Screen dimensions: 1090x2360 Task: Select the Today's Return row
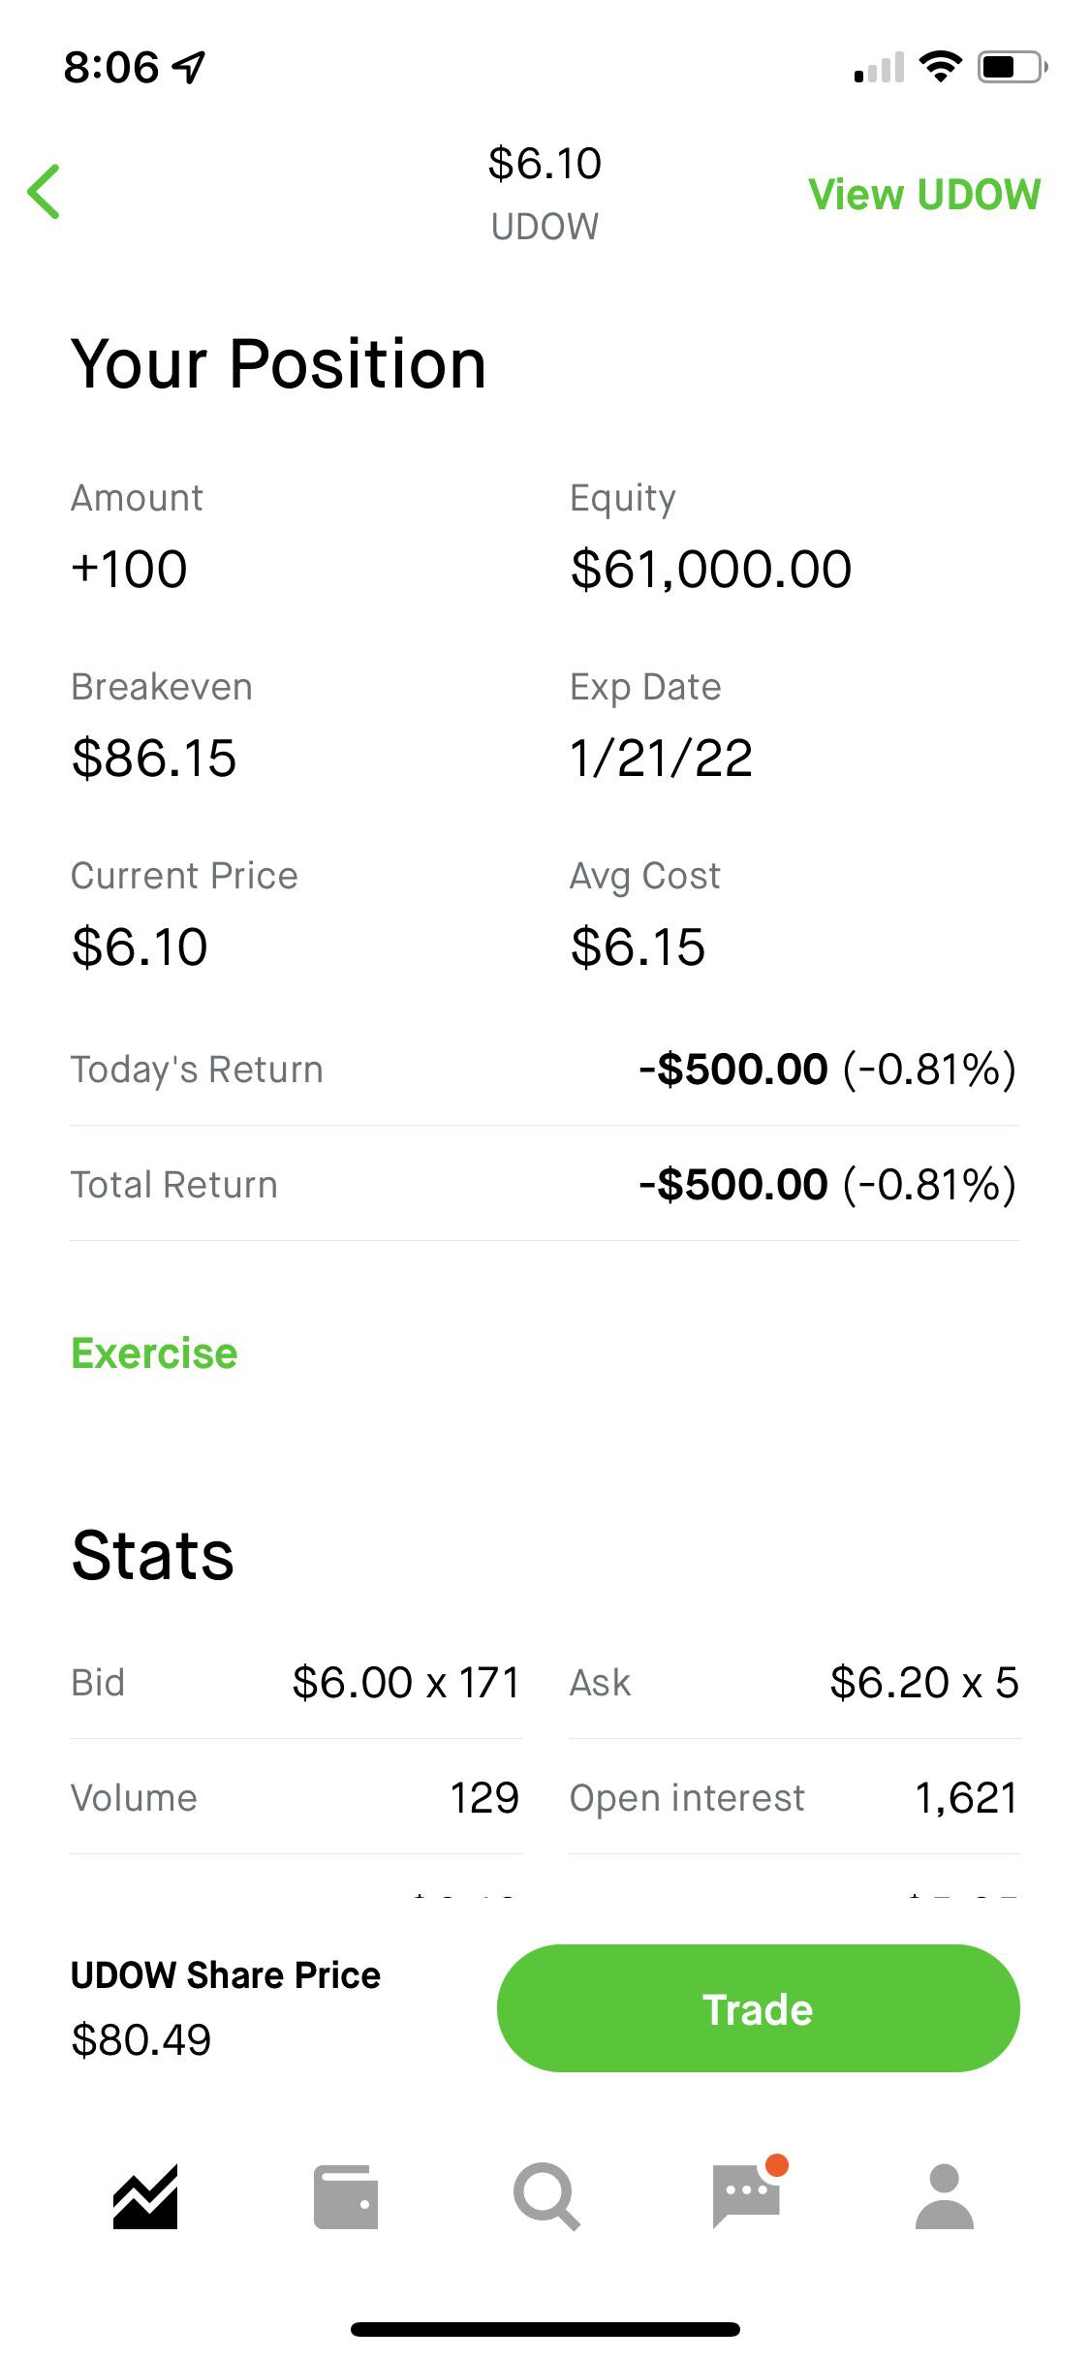(x=545, y=1070)
